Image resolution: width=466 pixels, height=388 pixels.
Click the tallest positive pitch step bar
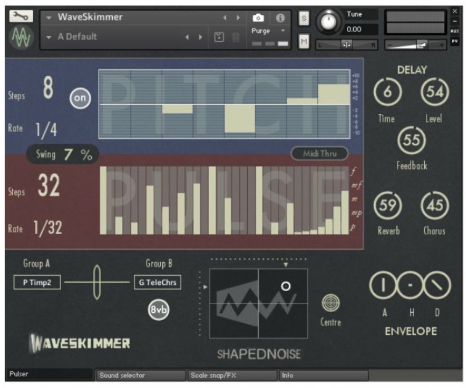pos(333,94)
